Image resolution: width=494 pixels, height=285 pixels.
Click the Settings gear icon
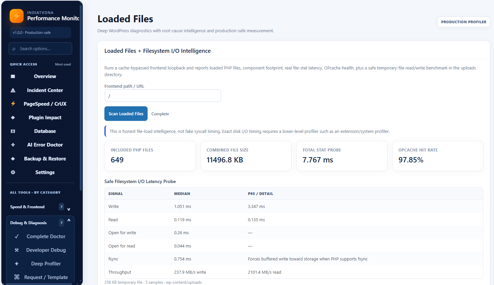(x=13, y=172)
